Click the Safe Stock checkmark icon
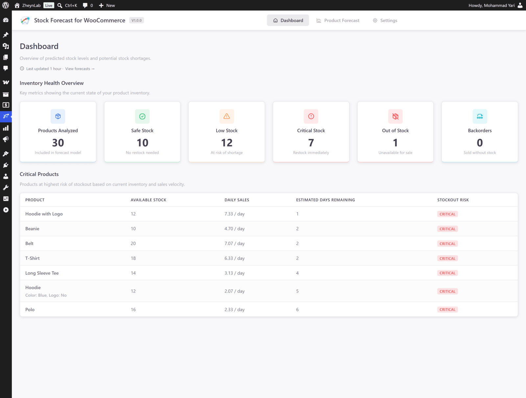This screenshot has height=398, width=526. click(x=142, y=116)
